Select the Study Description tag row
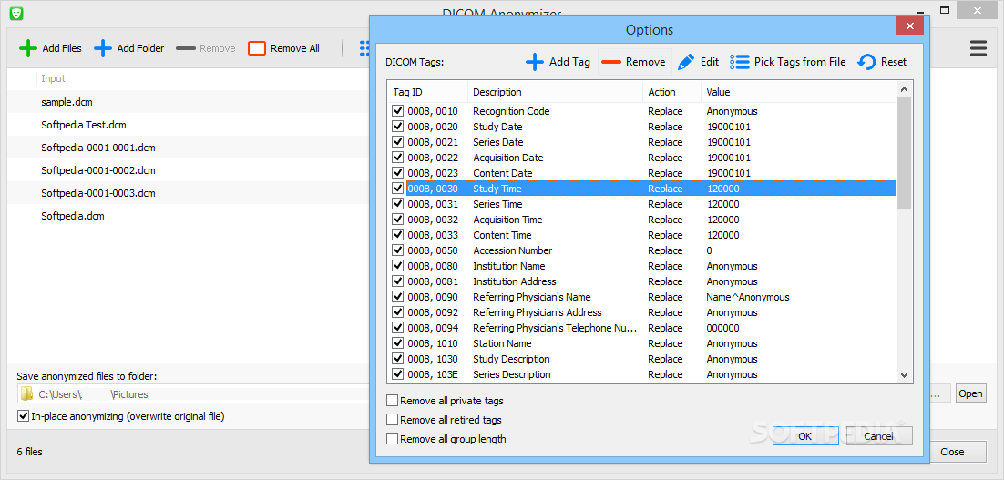This screenshot has width=1004, height=480. [642, 359]
